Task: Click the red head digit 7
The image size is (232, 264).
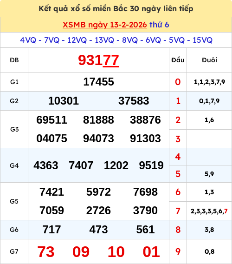Action: point(178,211)
